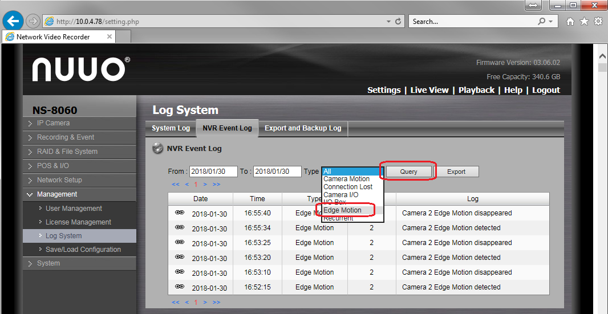Viewport: 608px width, 314px height.
Task: Click link icon for 16:53:25 event
Action: (180, 242)
